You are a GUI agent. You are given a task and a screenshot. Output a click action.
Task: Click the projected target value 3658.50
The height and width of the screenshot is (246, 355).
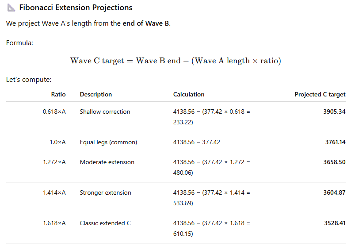tap(334, 162)
